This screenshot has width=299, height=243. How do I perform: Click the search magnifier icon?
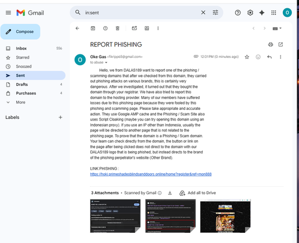point(78,13)
